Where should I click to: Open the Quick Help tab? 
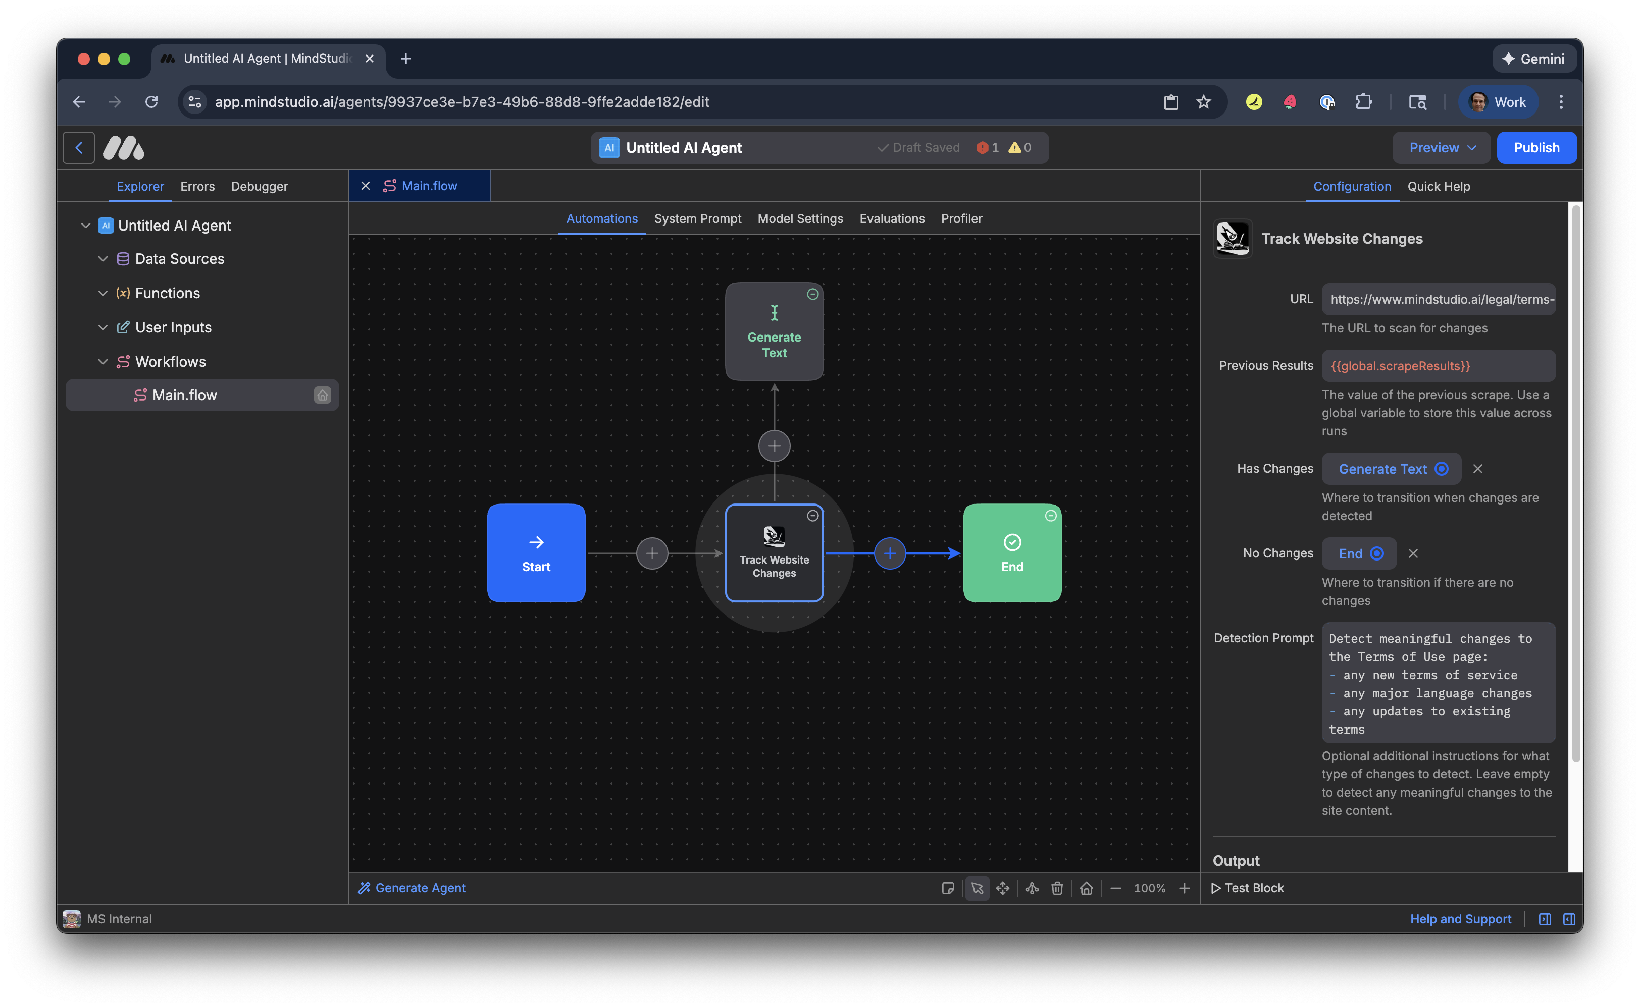(1439, 186)
